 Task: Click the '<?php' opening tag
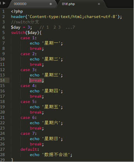pyautogui.click(x=17, y=12)
